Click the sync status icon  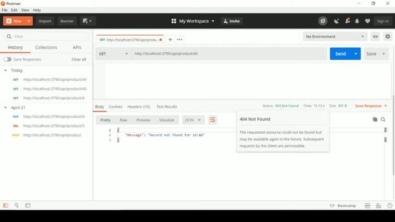click(x=323, y=21)
